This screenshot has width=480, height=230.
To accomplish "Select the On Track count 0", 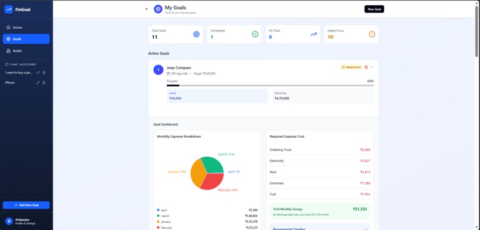I will point(270,37).
